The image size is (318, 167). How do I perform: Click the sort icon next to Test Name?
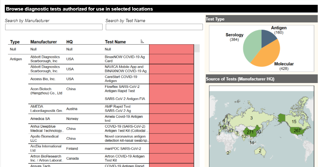pos(142,41)
